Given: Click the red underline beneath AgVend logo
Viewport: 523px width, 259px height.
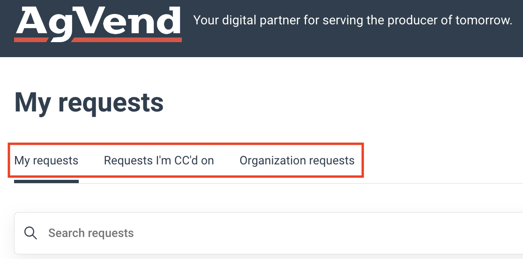Looking at the screenshot, I should pyautogui.click(x=98, y=40).
